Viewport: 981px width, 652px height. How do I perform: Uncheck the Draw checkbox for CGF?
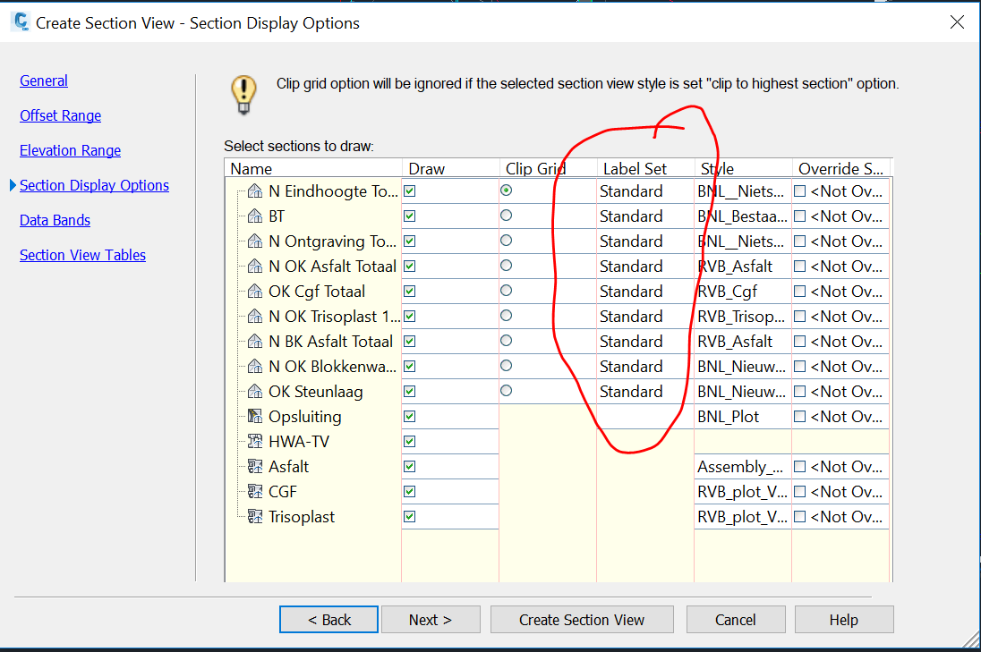point(411,491)
